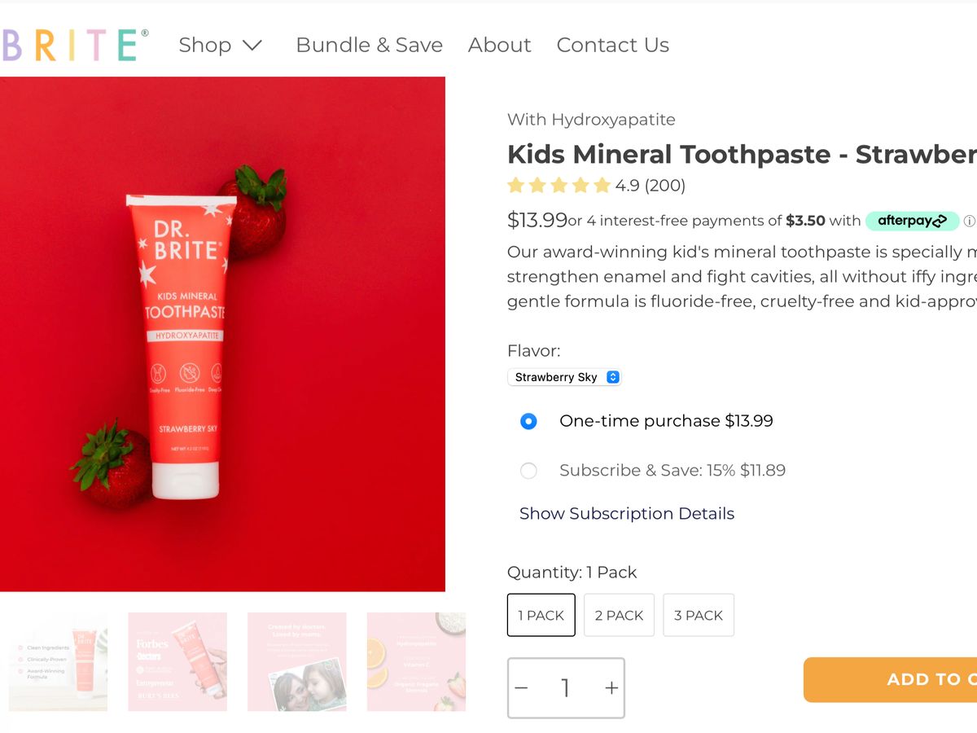This screenshot has height=733, width=977.
Task: Click the five-star rating stars
Action: pyautogui.click(x=559, y=186)
